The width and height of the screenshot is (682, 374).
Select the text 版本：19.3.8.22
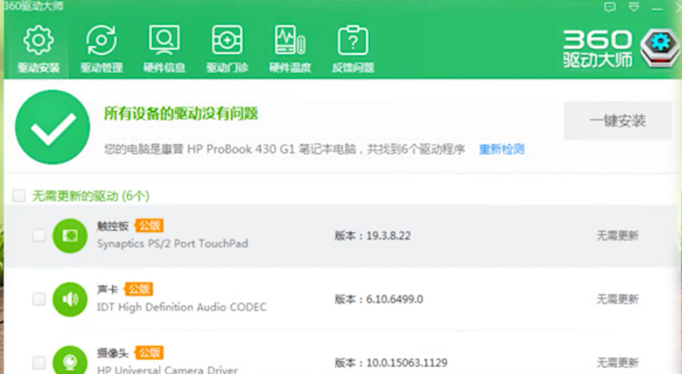click(373, 236)
